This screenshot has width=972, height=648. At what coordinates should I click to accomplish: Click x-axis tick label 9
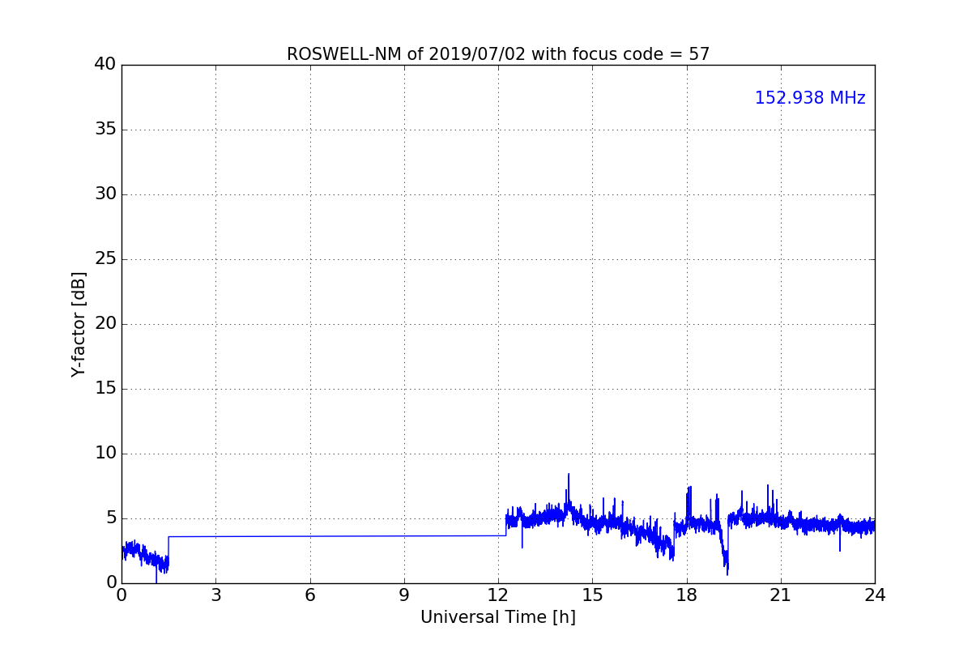tap(404, 595)
